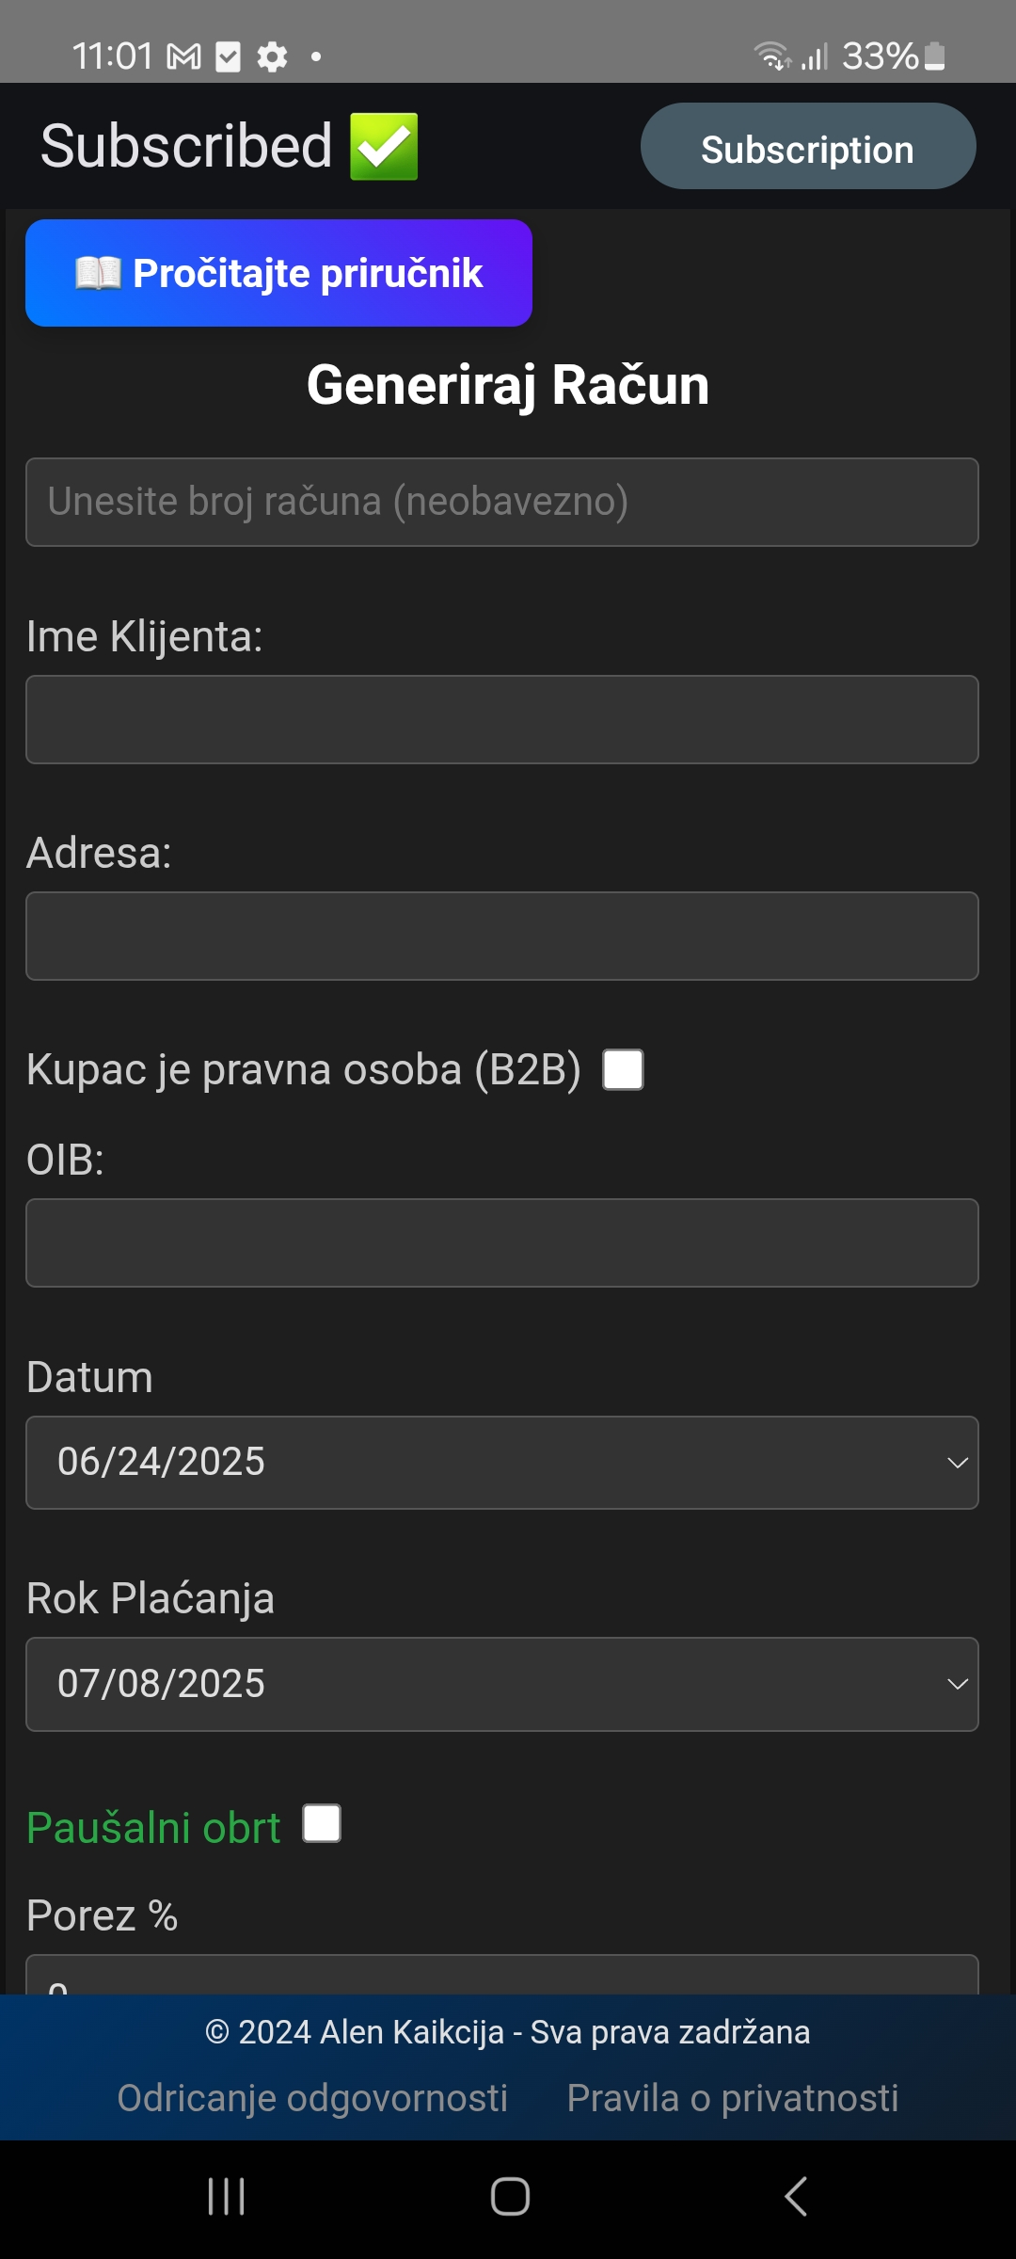The height and width of the screenshot is (2259, 1016).
Task: Enable the Kupac je pravna osoba (B2B) checkbox
Action: (x=623, y=1070)
